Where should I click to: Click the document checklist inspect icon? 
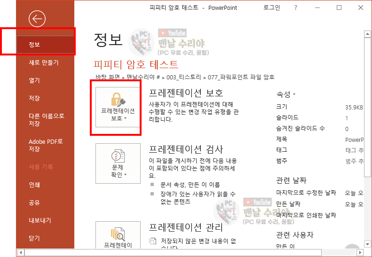118,156
